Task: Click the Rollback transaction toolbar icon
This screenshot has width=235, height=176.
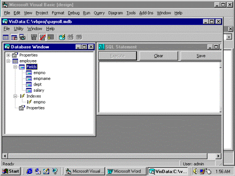Action: tap(70, 37)
